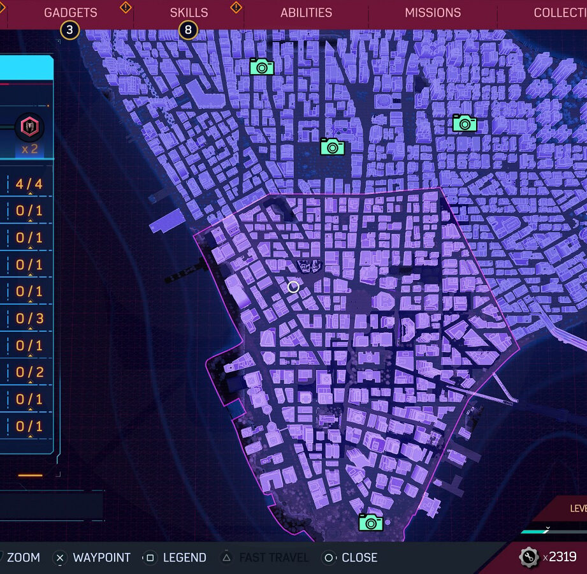Image resolution: width=587 pixels, height=574 pixels.
Task: Click the 0 / 1 counter between 0 / 3 and 0 / 2
Action: coord(29,346)
